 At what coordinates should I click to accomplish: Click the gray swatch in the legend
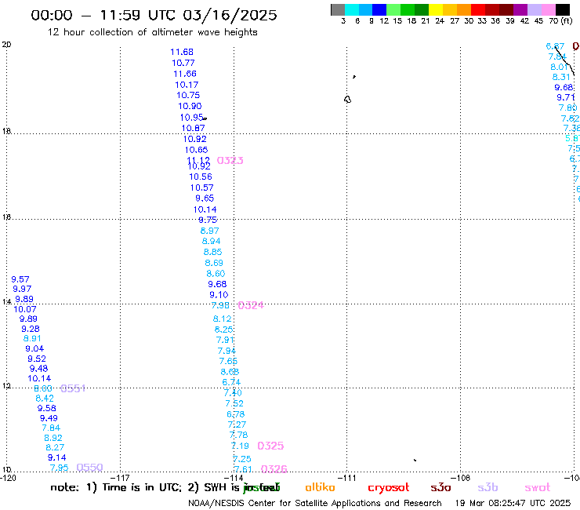338,9
